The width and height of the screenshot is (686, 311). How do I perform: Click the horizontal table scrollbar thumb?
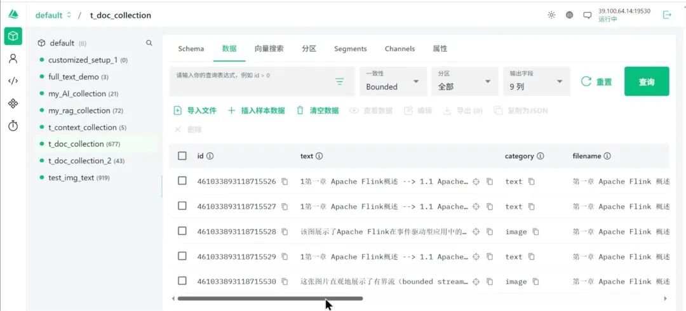[x=270, y=298]
